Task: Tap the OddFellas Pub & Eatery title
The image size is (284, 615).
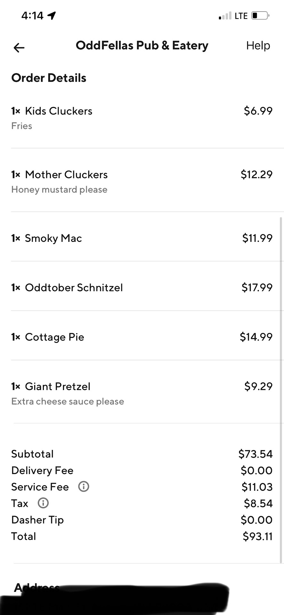Action: 142,45
